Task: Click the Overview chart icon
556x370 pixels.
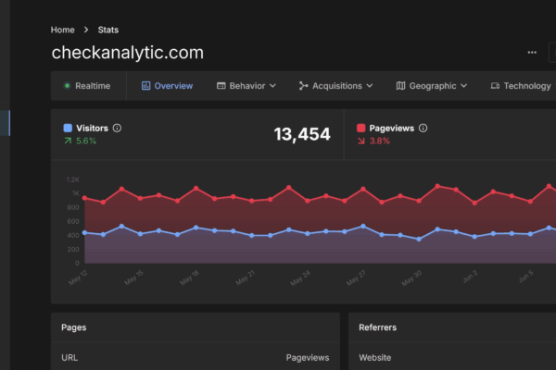Action: [x=145, y=86]
